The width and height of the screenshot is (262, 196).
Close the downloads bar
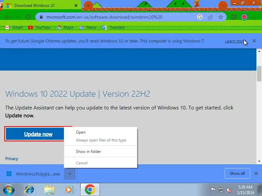pos(256,173)
